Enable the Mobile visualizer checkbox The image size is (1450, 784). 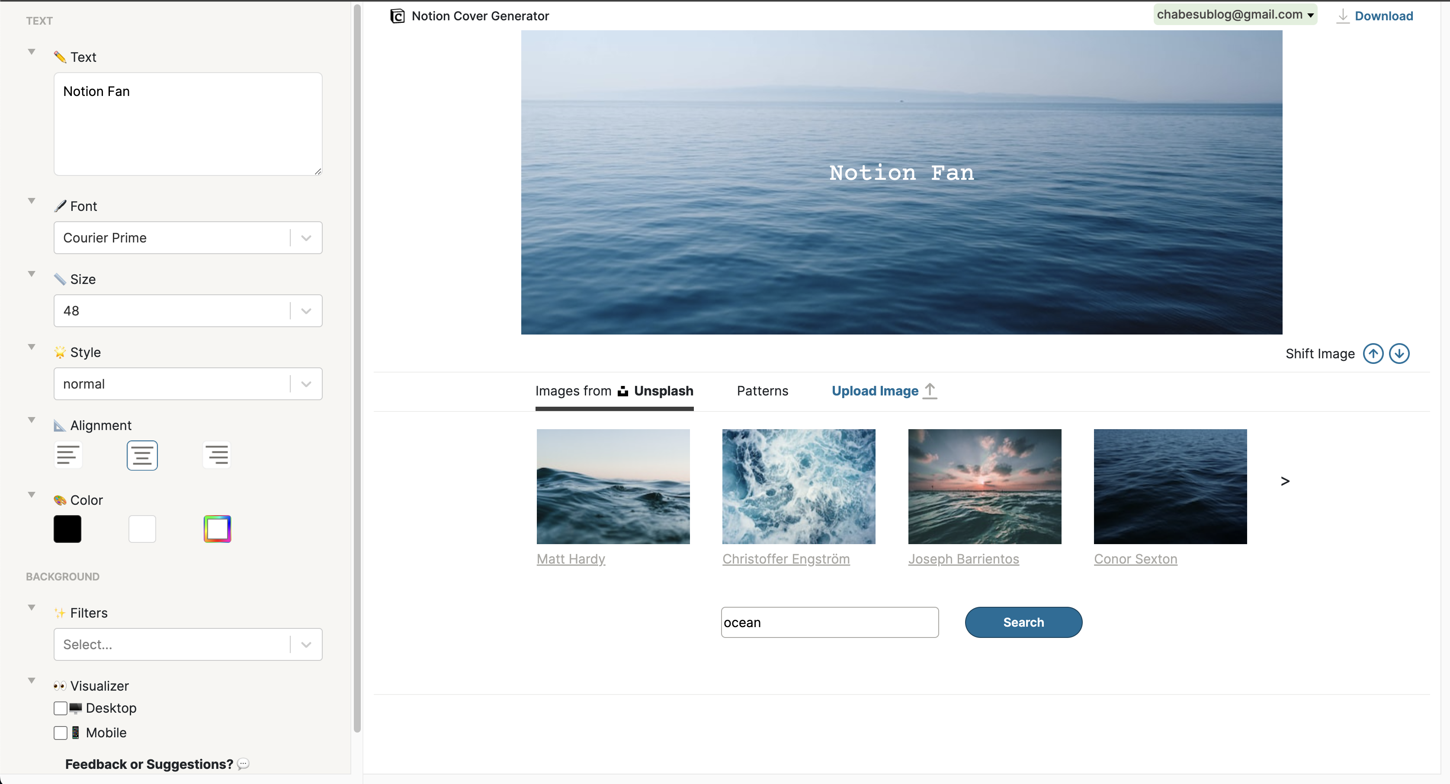point(61,733)
